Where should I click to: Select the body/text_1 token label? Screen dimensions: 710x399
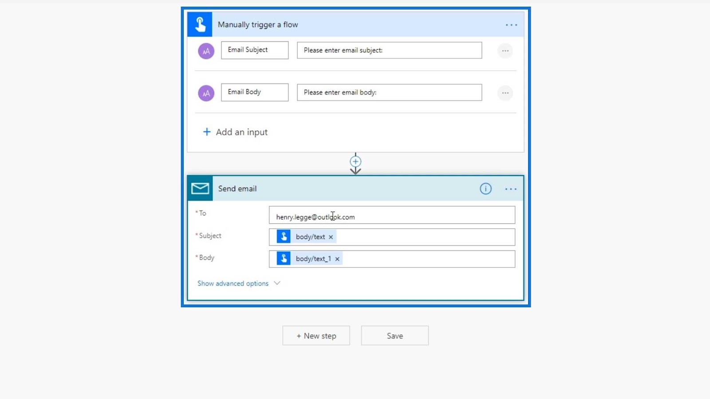pyautogui.click(x=313, y=258)
